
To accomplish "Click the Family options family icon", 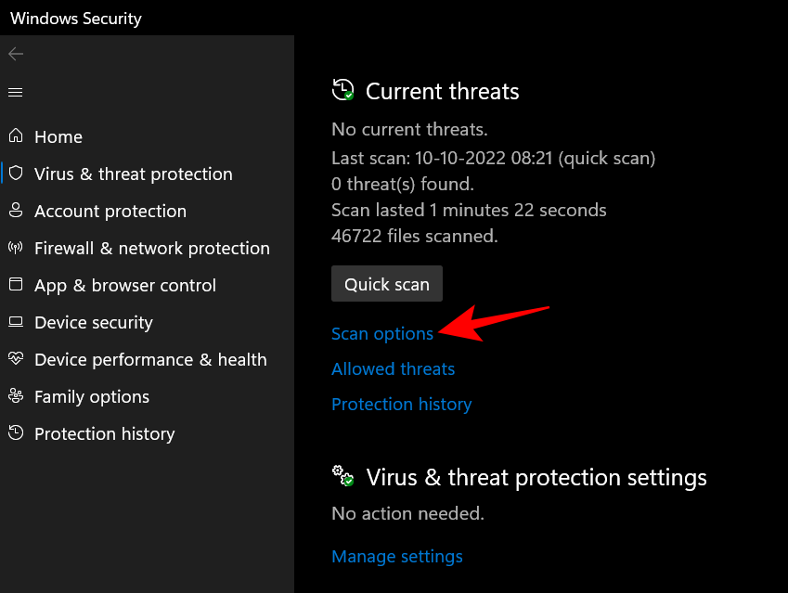I will click(16, 396).
